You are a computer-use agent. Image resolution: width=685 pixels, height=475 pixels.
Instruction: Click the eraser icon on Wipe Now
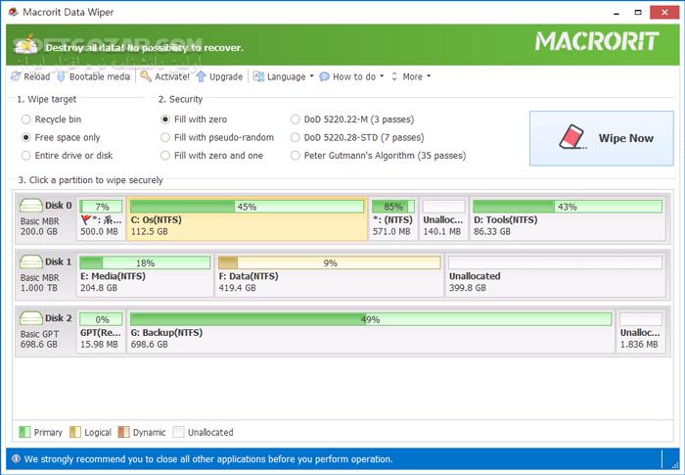click(x=572, y=137)
